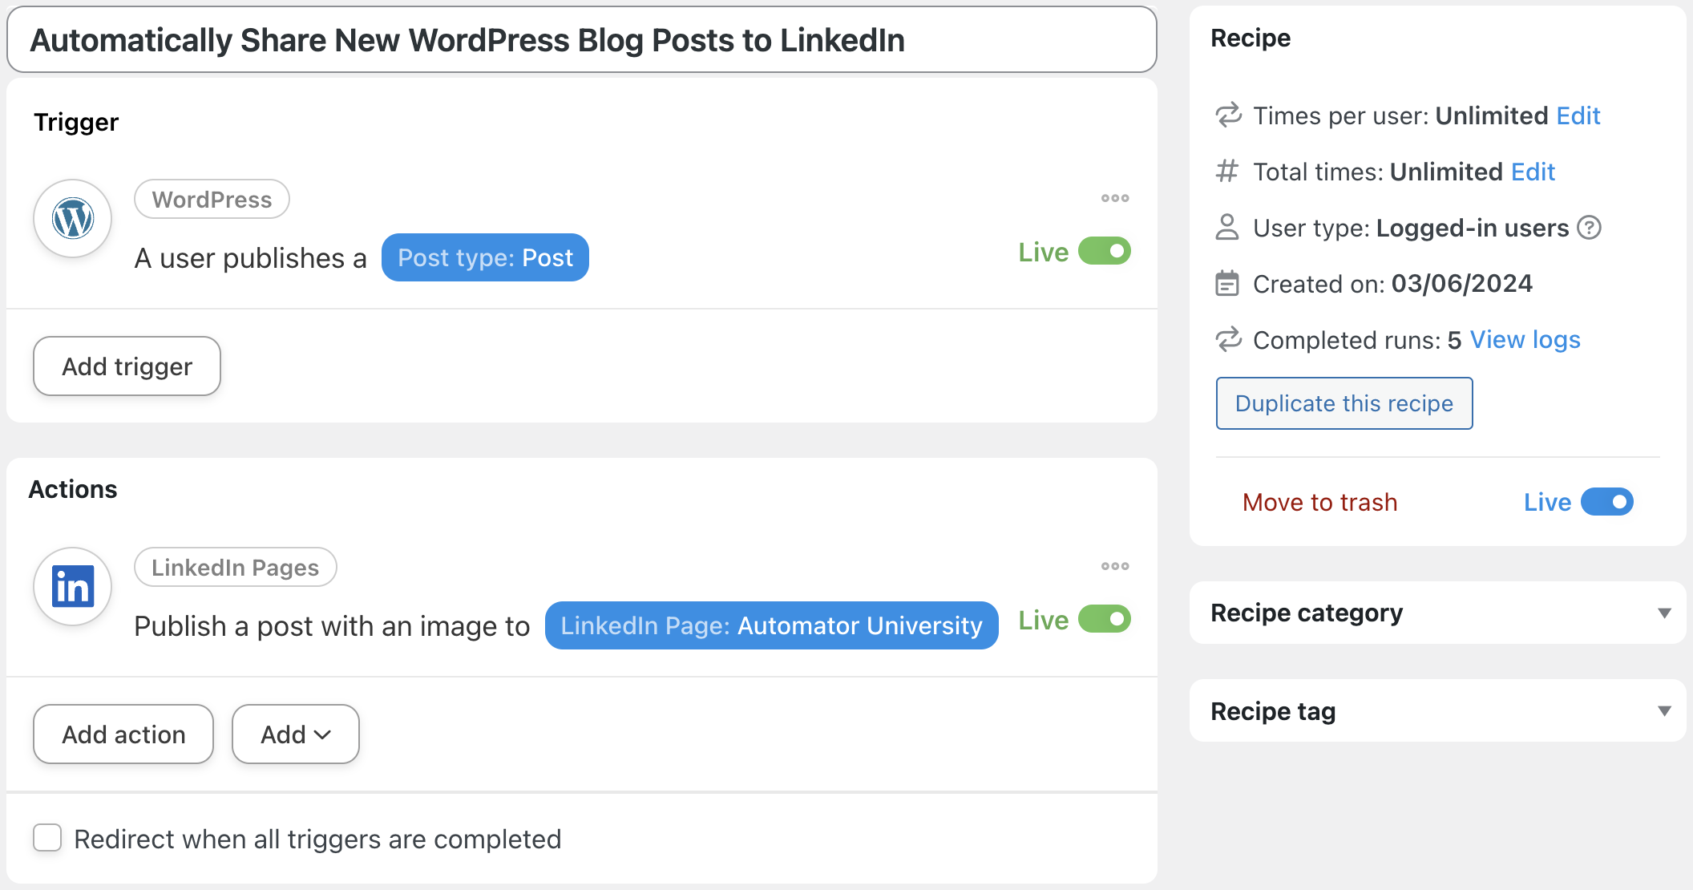
Task: Open the Add dropdown next to Add action
Action: (x=295, y=734)
